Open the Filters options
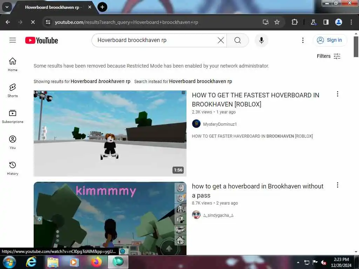The image size is (359, 269). point(328,56)
